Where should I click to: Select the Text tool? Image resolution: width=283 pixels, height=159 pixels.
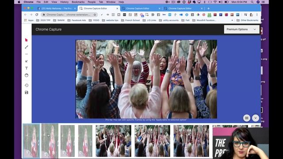point(27,68)
